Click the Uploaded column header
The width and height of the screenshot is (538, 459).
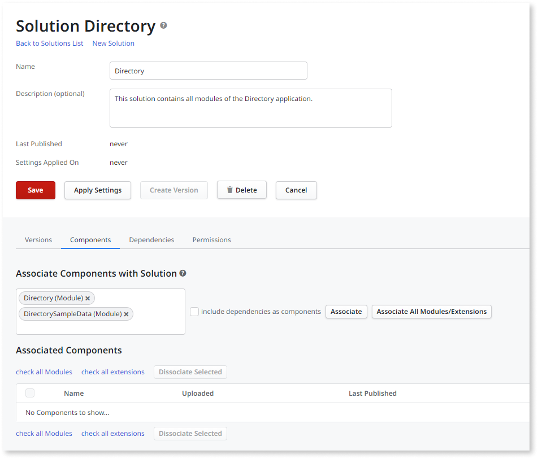(x=198, y=393)
